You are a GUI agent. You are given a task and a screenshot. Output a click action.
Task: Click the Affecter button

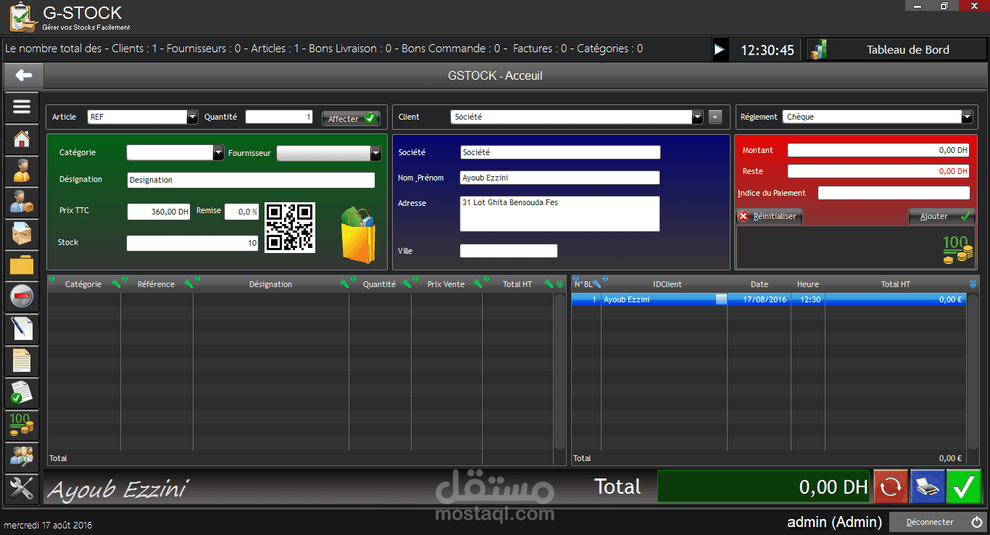tap(351, 117)
